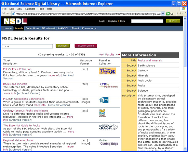This screenshot has height=152, width=188.
Task: Click the collection logo beside Geology-Igneous Rocks
Action: tap(102, 113)
